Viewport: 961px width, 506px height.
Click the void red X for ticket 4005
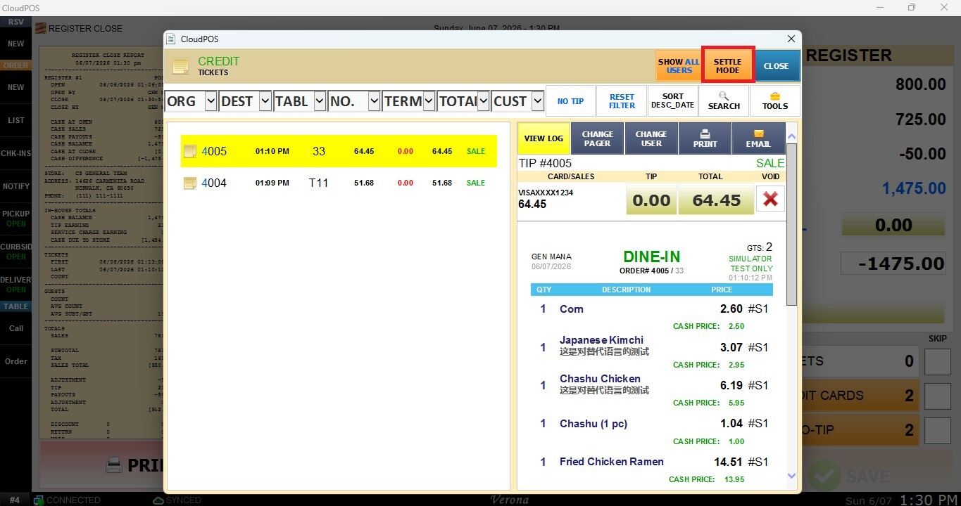[770, 199]
